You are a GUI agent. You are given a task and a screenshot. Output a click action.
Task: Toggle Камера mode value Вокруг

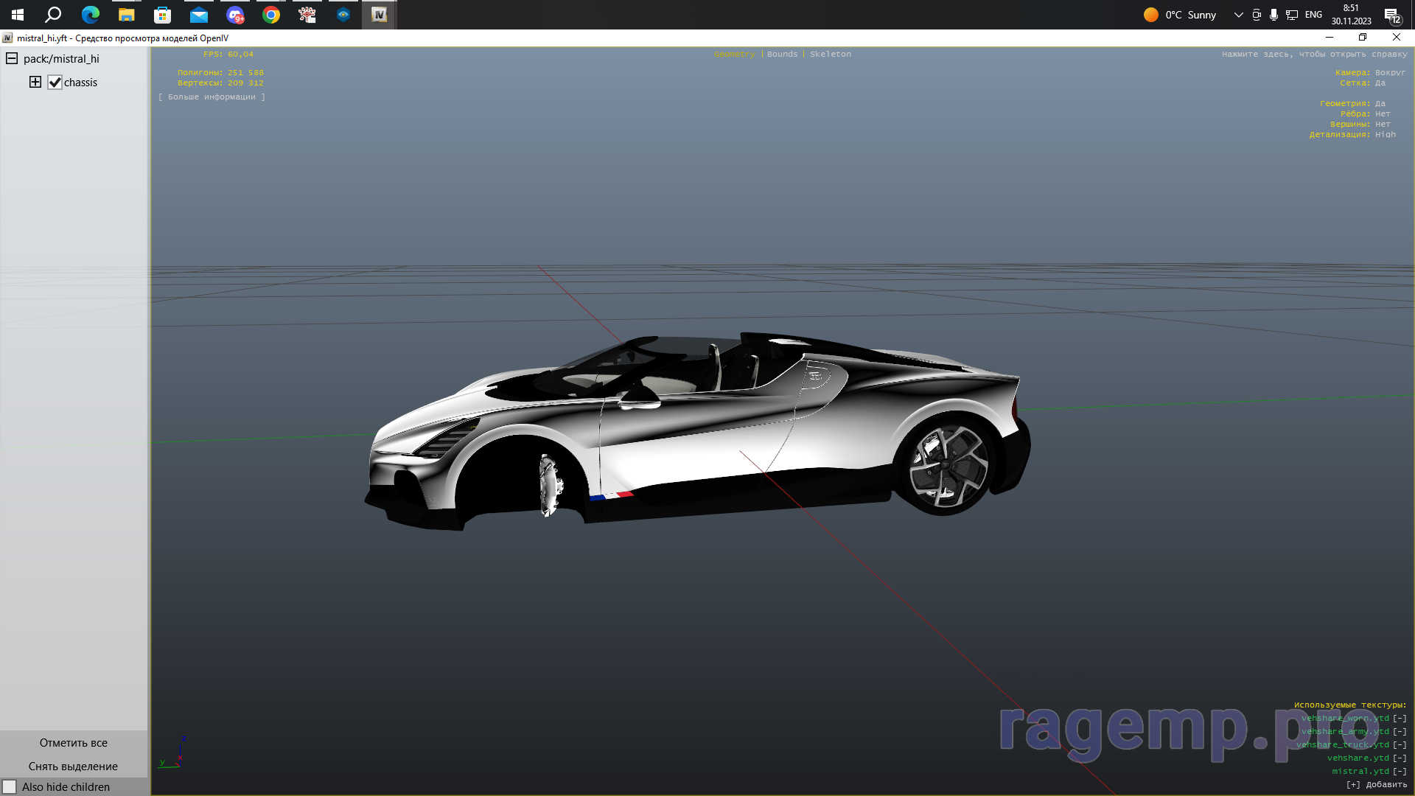(x=1390, y=73)
